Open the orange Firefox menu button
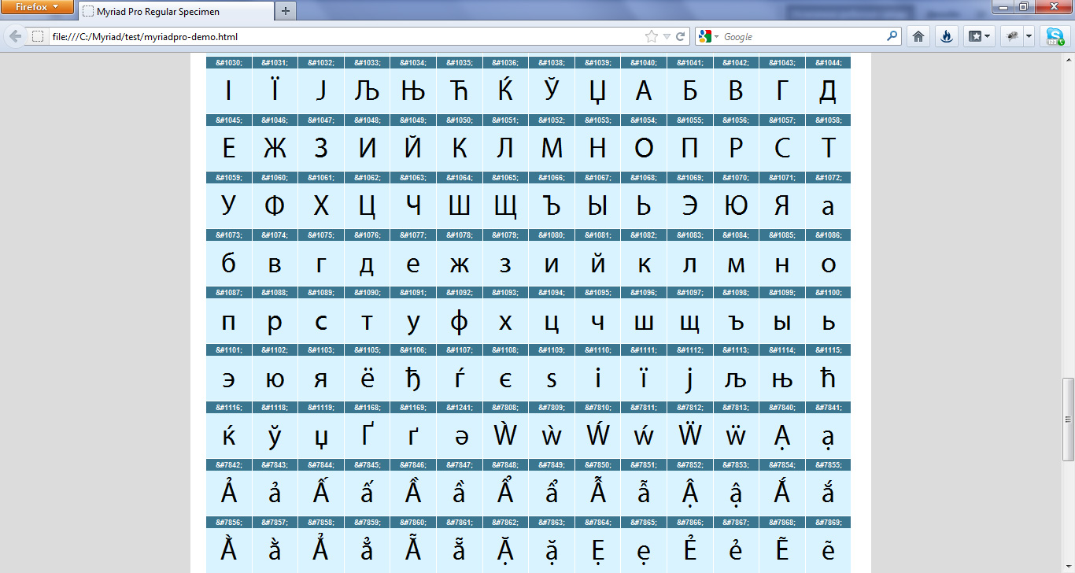Image resolution: width=1075 pixels, height=573 pixels. click(37, 8)
